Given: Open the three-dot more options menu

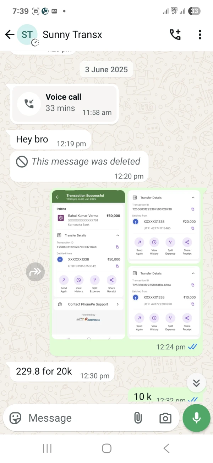Looking at the screenshot, I should [x=200, y=35].
